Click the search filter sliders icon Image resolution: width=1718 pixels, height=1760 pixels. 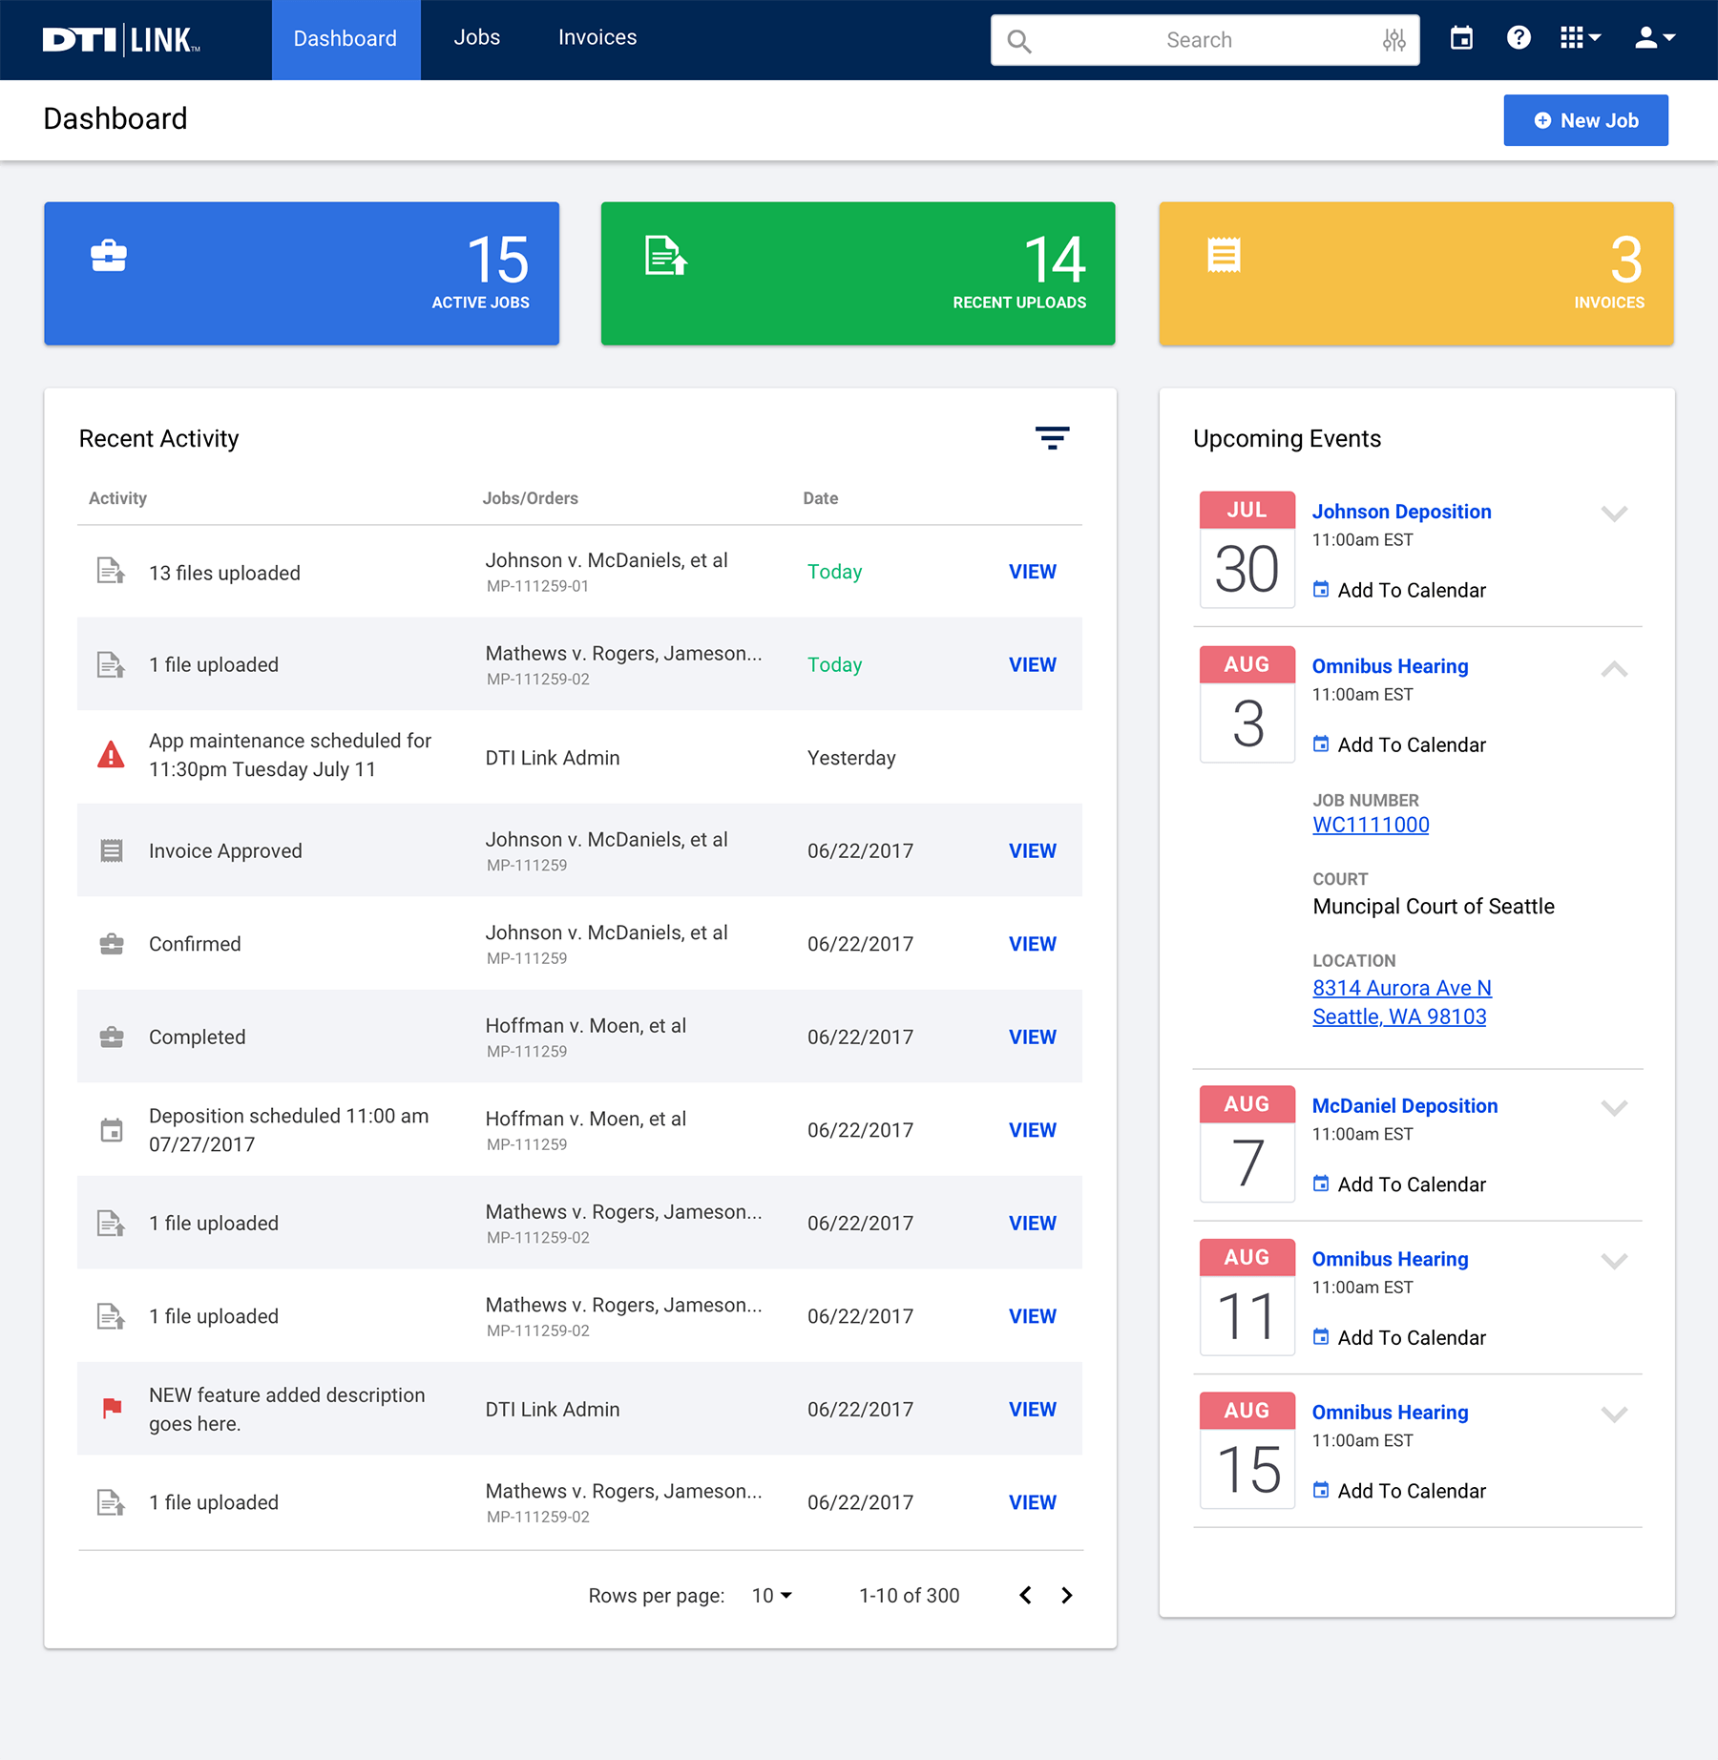point(1393,40)
